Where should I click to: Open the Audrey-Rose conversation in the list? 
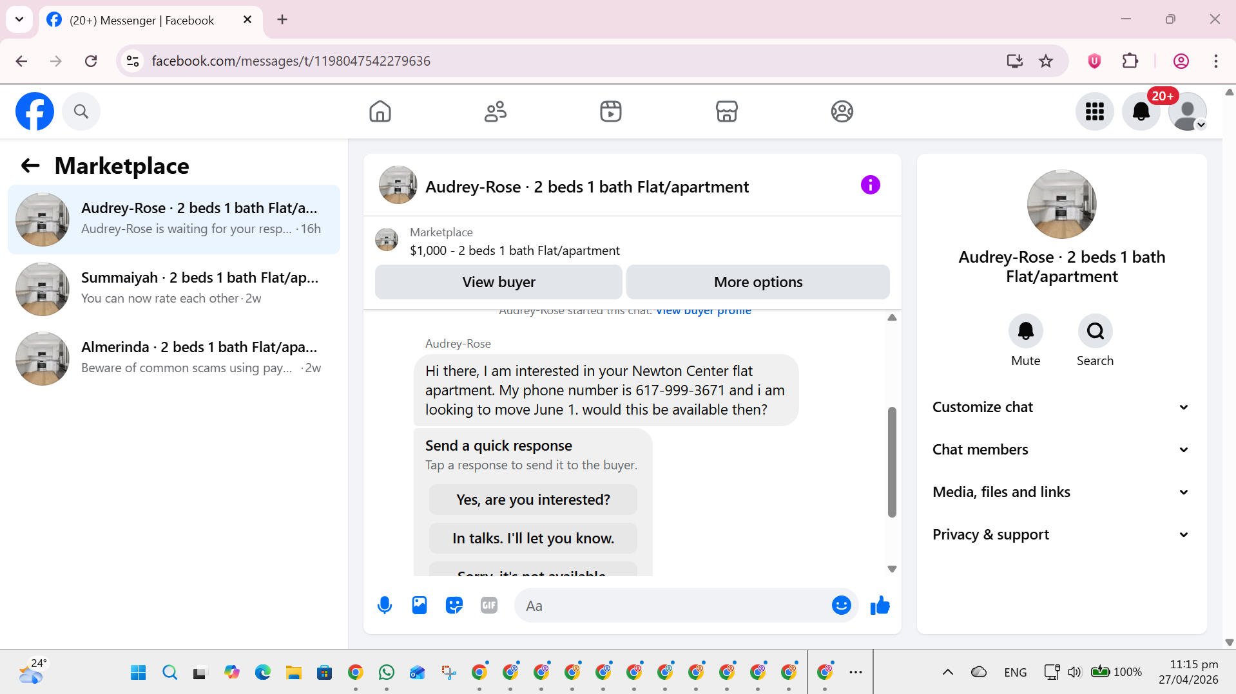[174, 220]
